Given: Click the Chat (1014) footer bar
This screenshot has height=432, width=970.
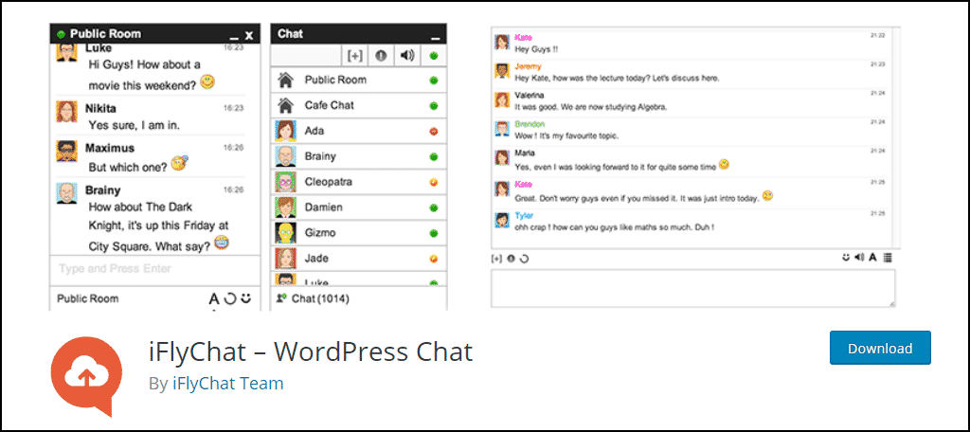Looking at the screenshot, I should pos(359,298).
